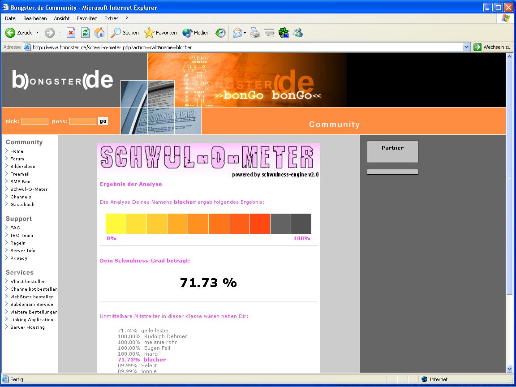Go to the browser Home page icon
The width and height of the screenshot is (516, 387).
[x=99, y=33]
